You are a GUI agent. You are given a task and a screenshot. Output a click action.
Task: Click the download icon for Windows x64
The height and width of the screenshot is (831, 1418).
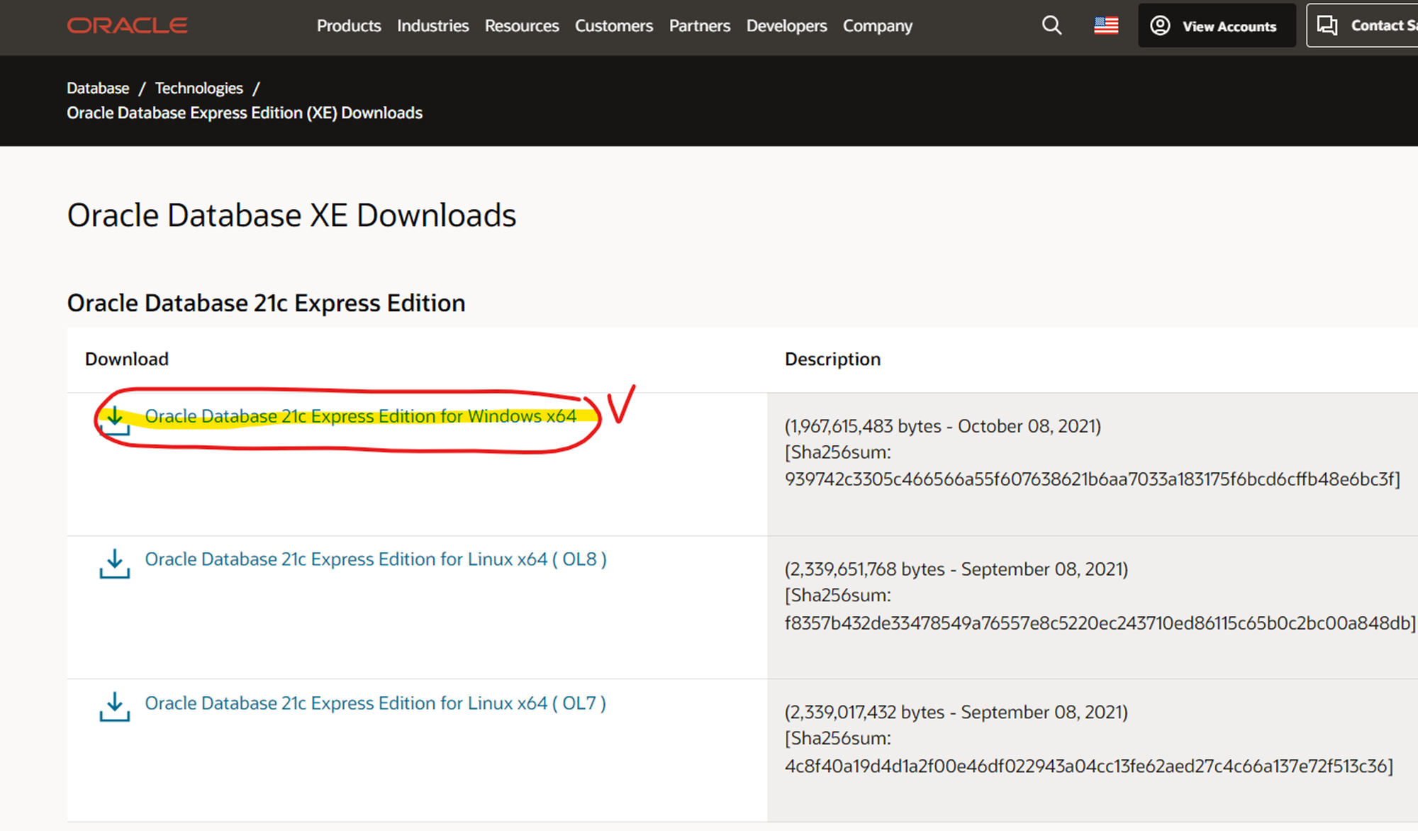pyautogui.click(x=115, y=420)
